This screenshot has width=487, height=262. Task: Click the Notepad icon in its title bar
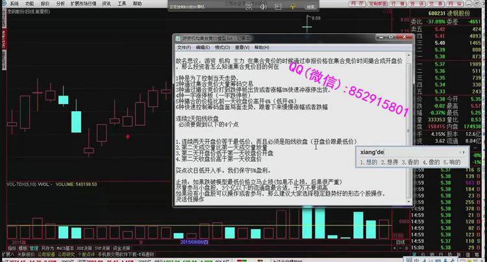point(179,38)
